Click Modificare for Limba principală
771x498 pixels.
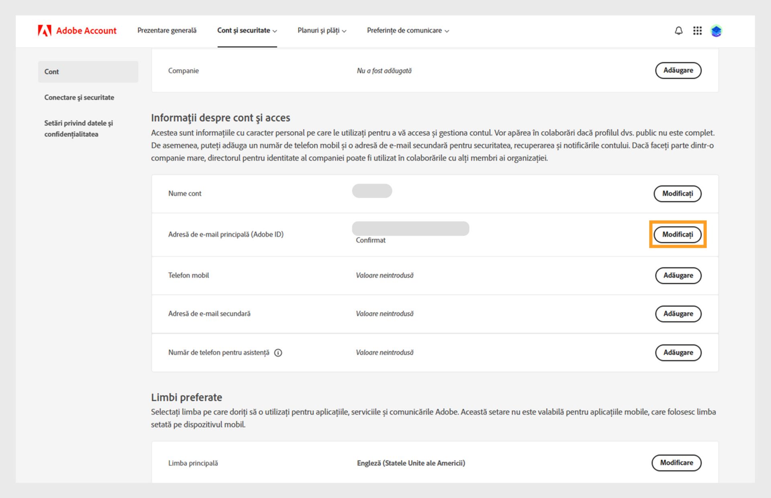click(x=676, y=463)
